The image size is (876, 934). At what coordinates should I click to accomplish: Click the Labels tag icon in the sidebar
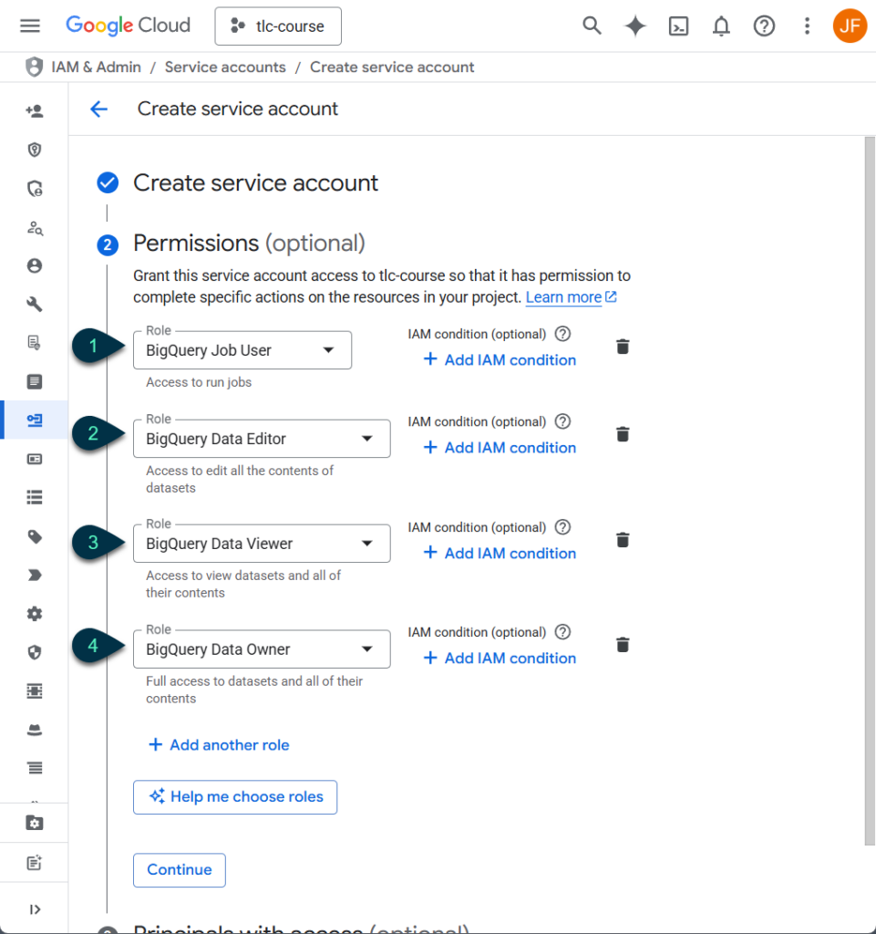coord(34,537)
